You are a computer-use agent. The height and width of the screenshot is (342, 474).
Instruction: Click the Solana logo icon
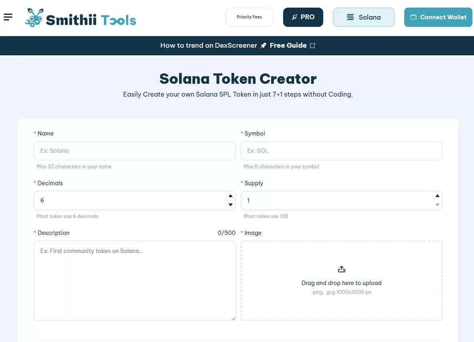coord(350,17)
